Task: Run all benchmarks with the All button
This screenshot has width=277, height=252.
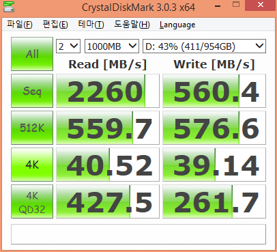Action: coord(32,54)
